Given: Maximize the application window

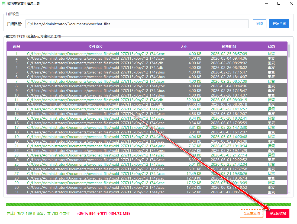Looking at the screenshot, I should click(279, 4).
